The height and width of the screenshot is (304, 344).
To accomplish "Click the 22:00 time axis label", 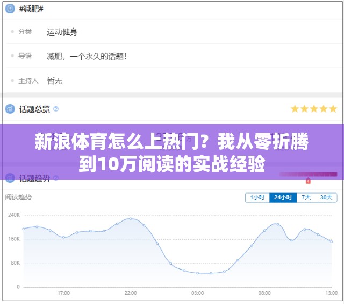I will coord(131,293).
